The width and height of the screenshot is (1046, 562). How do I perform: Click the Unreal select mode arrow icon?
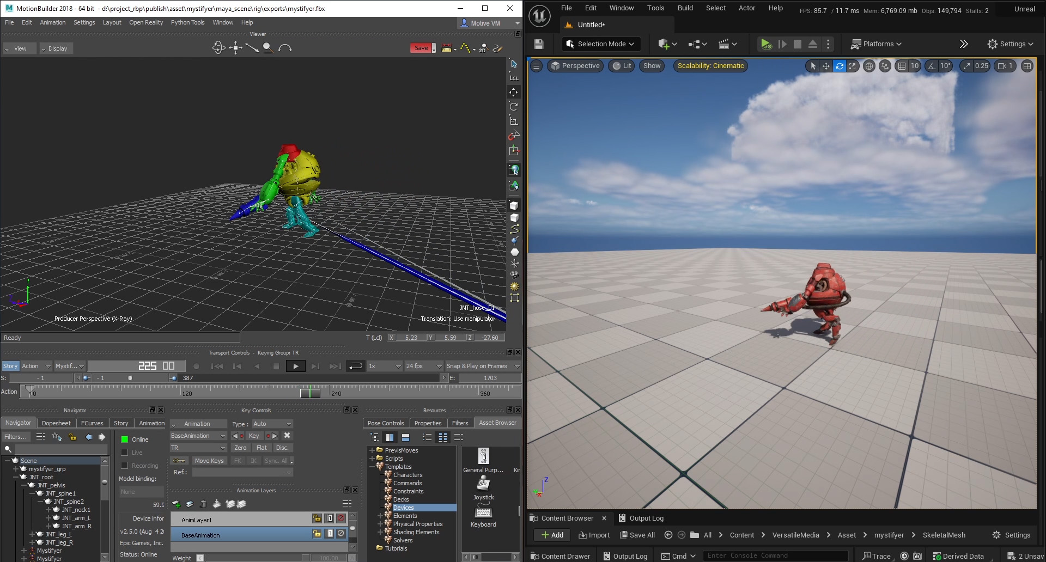(813, 66)
